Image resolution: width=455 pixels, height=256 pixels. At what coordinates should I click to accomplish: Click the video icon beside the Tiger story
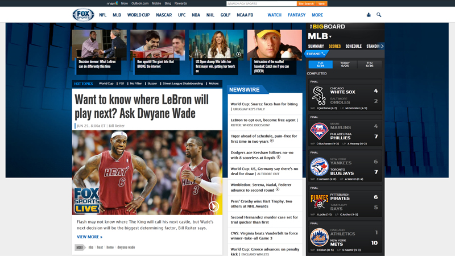pyautogui.click(x=272, y=141)
